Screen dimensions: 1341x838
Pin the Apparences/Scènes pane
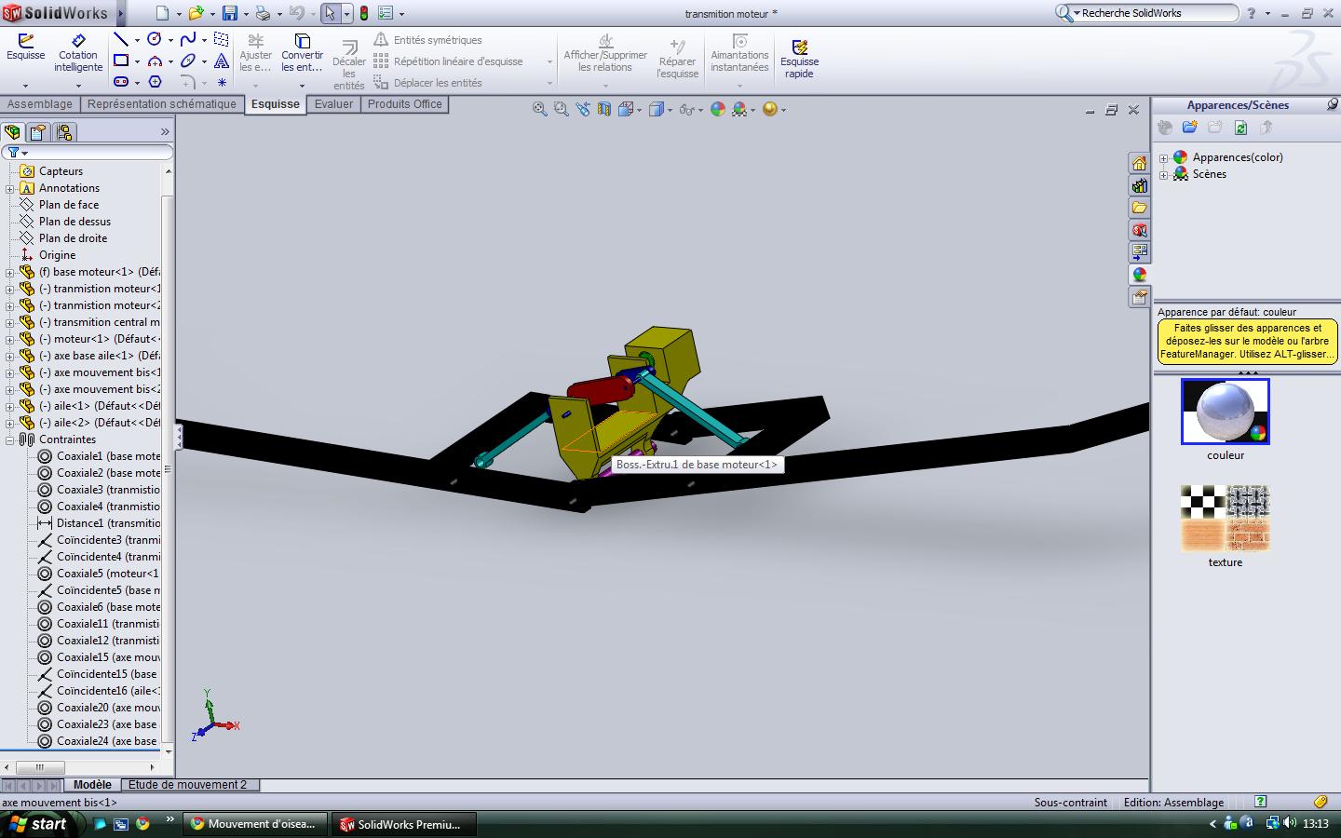(1333, 104)
